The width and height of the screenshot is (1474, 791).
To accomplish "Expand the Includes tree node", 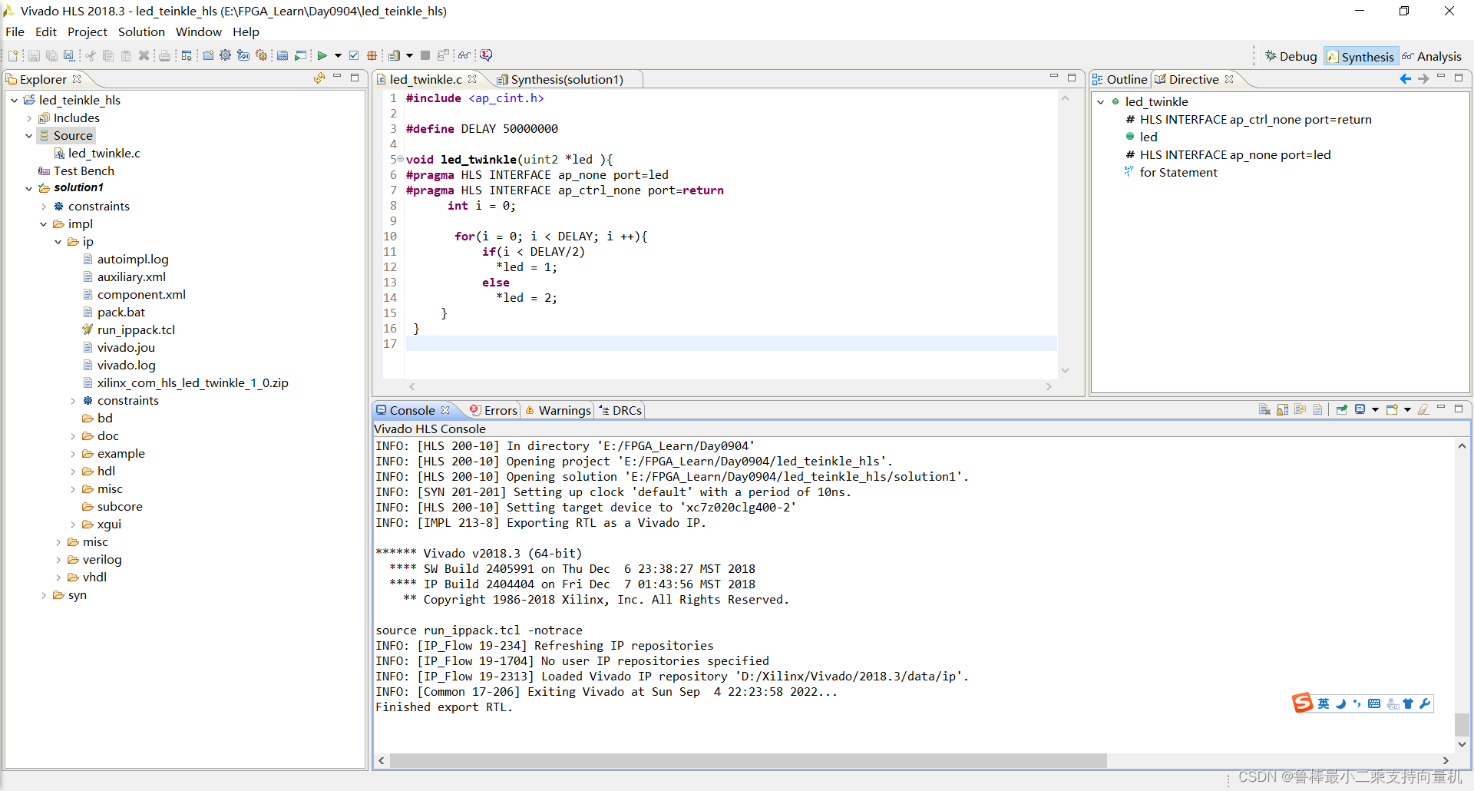I will (29, 118).
